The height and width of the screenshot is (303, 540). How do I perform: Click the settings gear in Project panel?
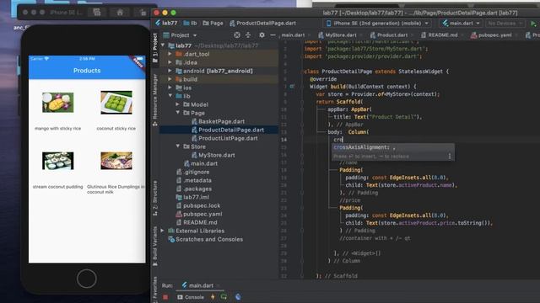pos(262,35)
